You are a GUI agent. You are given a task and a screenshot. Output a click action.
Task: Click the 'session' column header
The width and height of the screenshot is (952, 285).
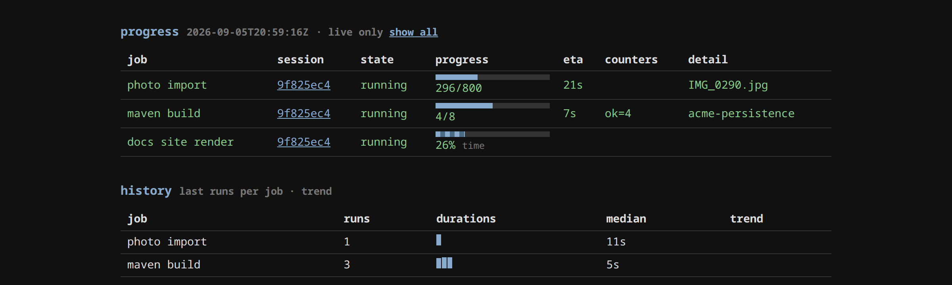click(x=300, y=60)
